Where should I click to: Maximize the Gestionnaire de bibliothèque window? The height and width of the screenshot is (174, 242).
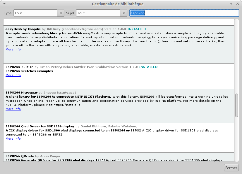pyautogui.click(x=231, y=4)
